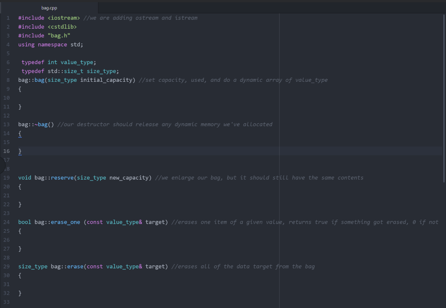
Task: Click the #include <cstdlib> directive
Action: pos(47,27)
